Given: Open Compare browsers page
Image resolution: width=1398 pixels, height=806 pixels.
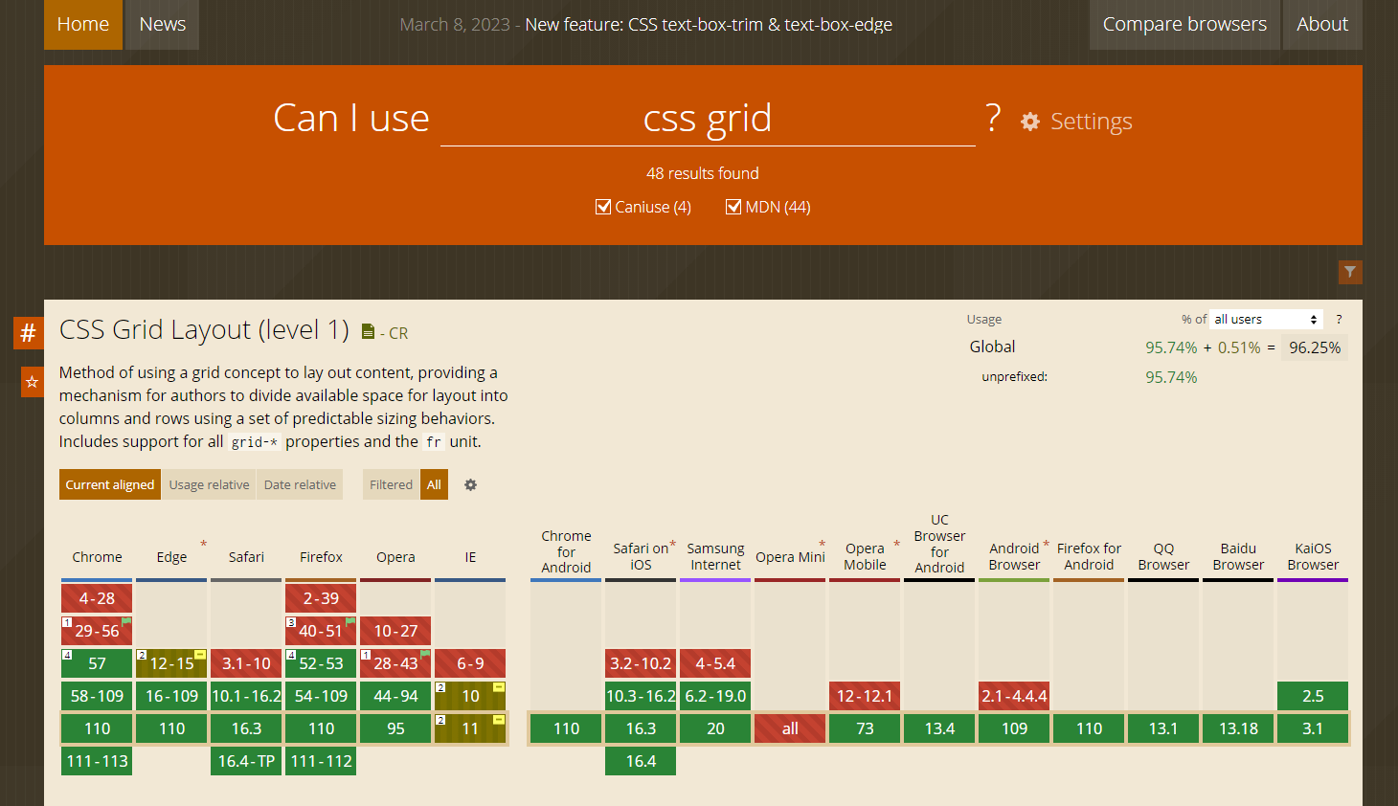Looking at the screenshot, I should click(1184, 25).
